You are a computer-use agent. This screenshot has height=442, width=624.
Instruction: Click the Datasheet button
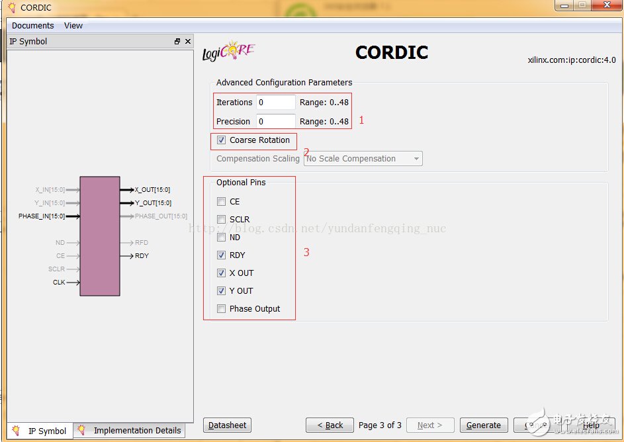[227, 425]
